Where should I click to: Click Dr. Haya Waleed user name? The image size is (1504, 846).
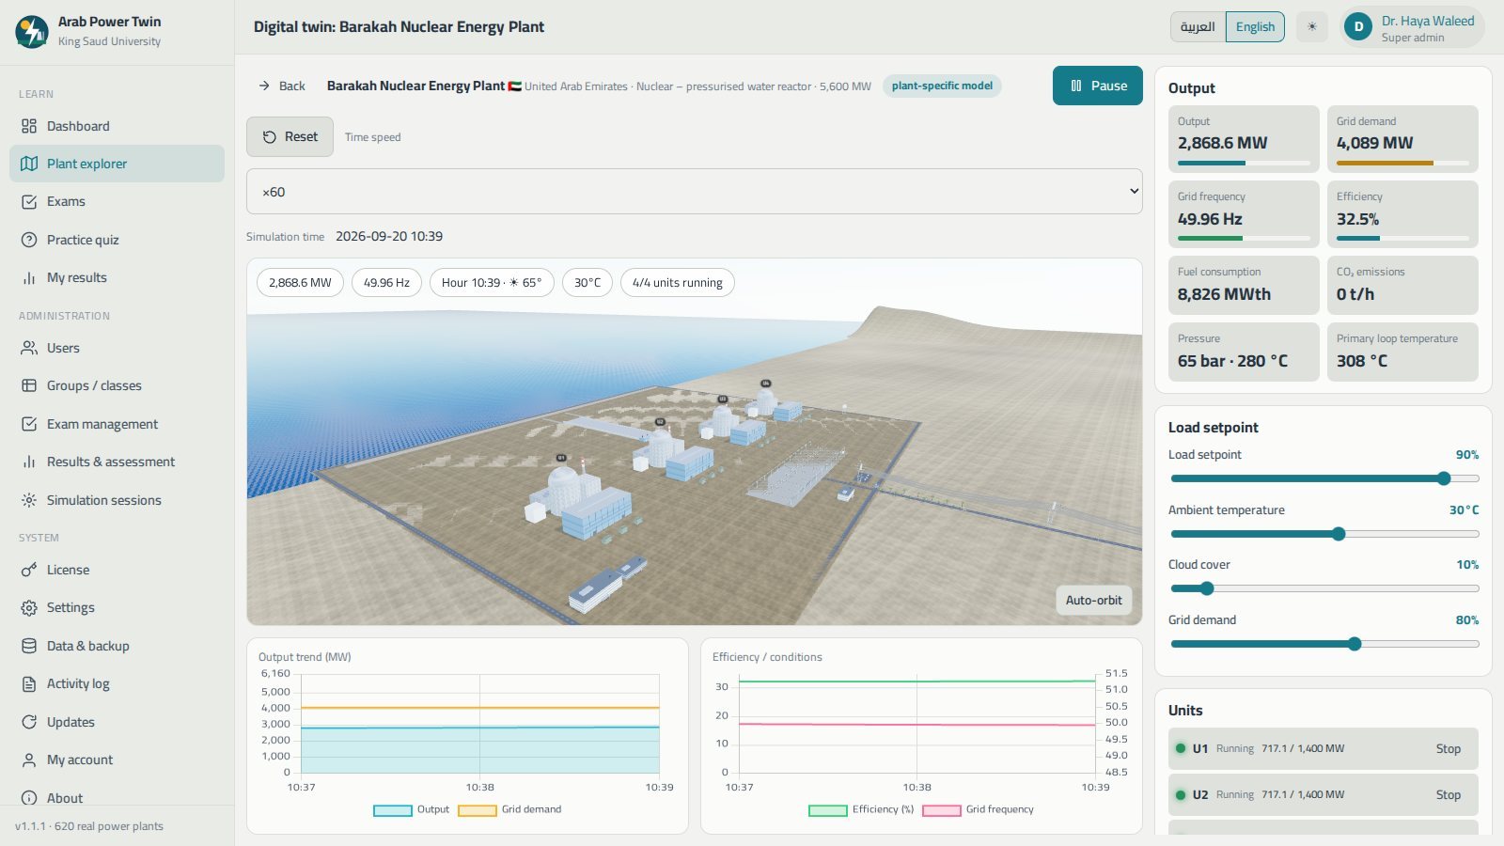point(1428,21)
